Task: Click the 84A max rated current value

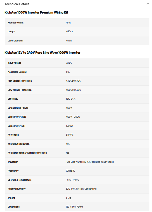Action: click(67, 72)
